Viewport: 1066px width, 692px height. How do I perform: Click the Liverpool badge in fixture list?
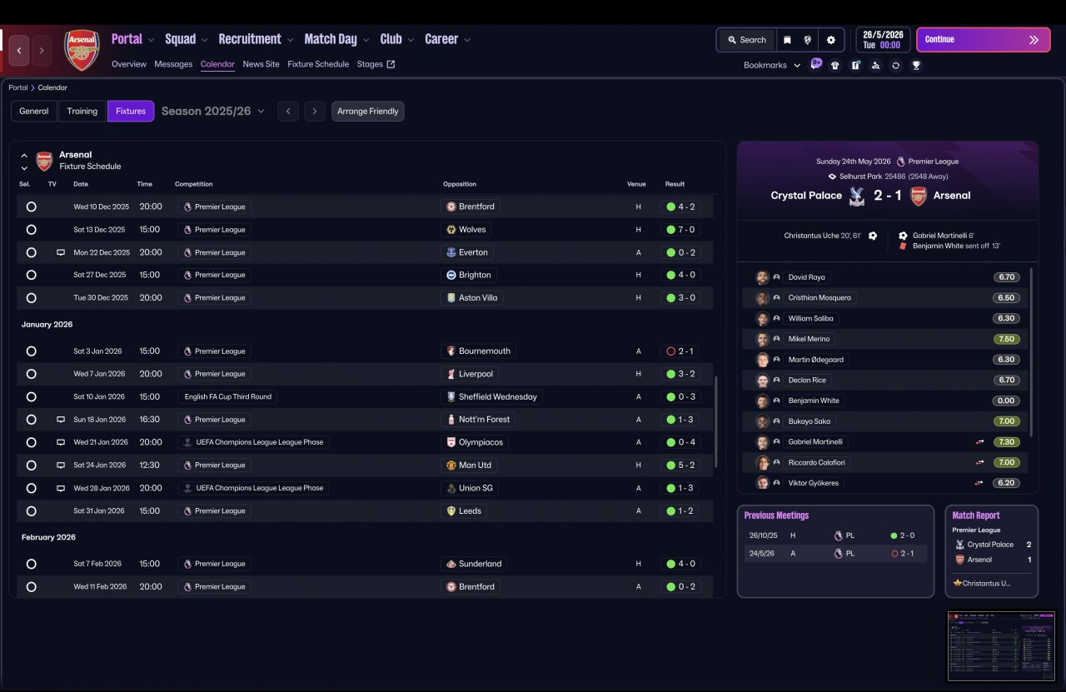point(452,374)
